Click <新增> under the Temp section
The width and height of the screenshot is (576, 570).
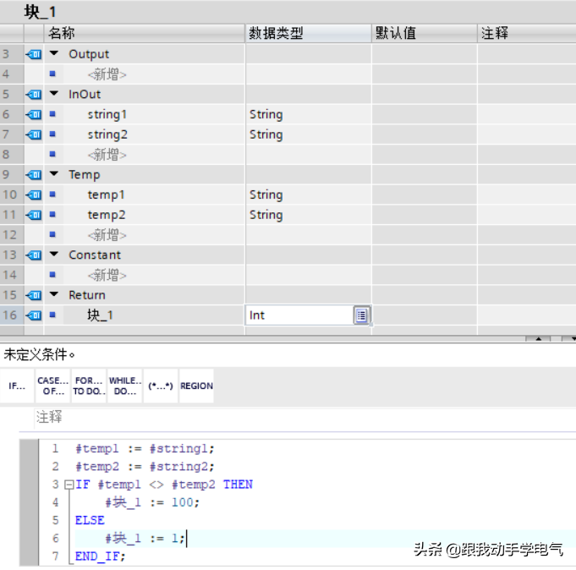[107, 235]
